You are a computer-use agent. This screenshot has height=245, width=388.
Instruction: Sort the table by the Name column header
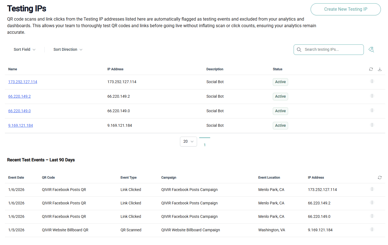coord(13,69)
